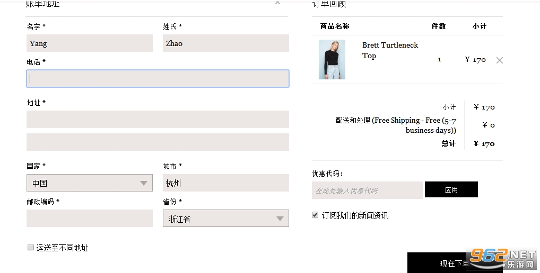
Task: Click the arrow on the country selector
Action: [x=144, y=184]
